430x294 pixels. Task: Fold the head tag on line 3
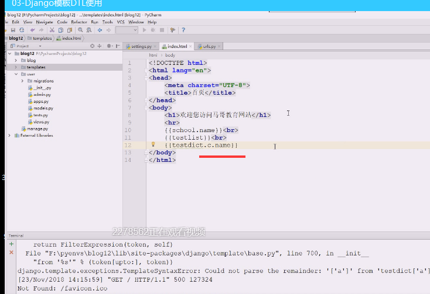click(146, 78)
